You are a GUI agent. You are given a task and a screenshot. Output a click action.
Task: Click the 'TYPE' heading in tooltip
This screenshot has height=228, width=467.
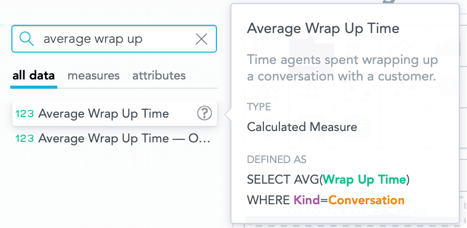(259, 107)
